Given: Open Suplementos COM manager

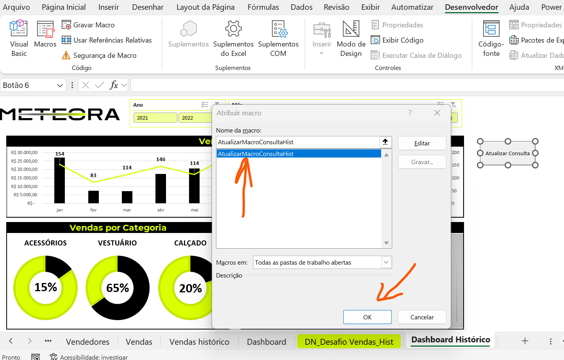Looking at the screenshot, I should 278,39.
